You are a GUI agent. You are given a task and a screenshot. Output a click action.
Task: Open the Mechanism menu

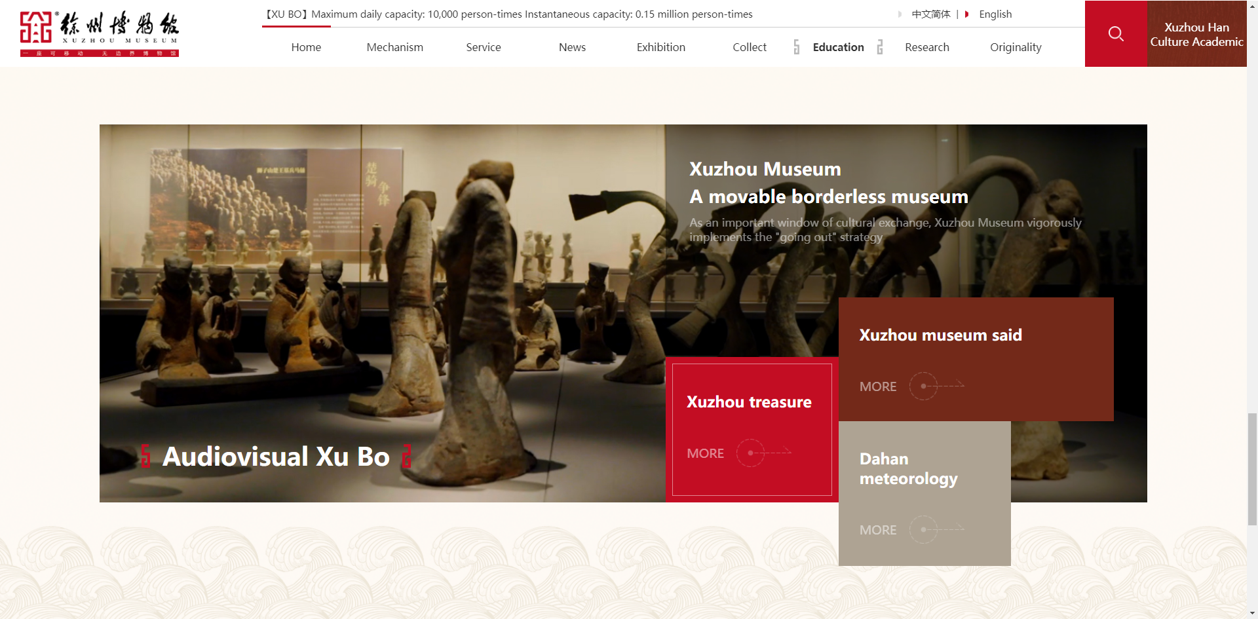click(x=395, y=47)
